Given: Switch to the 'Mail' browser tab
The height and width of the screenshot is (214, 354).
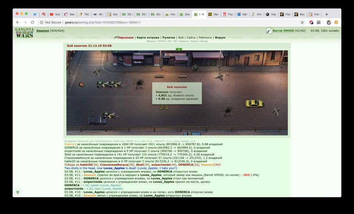Looking at the screenshot, I should point(242,14).
